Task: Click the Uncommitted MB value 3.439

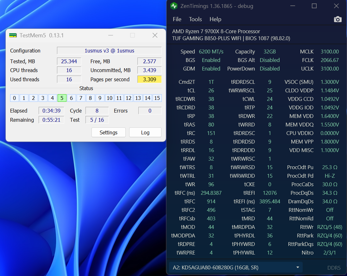Action: [150, 70]
